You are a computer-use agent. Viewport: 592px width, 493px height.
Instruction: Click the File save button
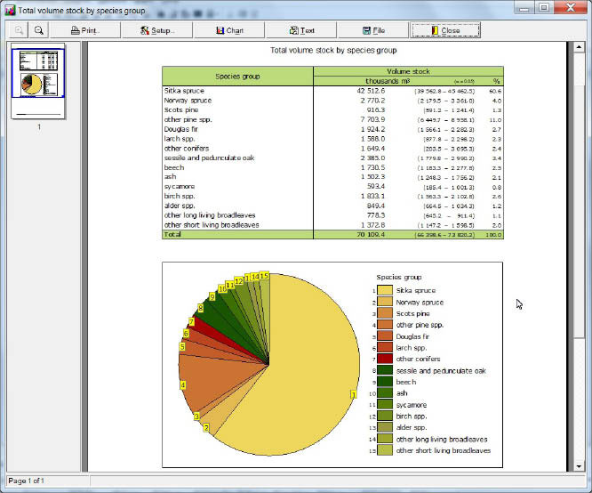373,30
